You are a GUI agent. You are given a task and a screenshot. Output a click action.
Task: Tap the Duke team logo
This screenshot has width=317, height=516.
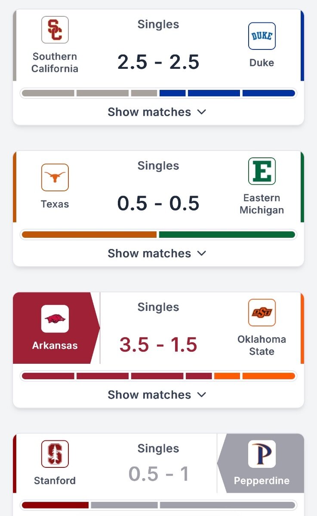coord(262,36)
